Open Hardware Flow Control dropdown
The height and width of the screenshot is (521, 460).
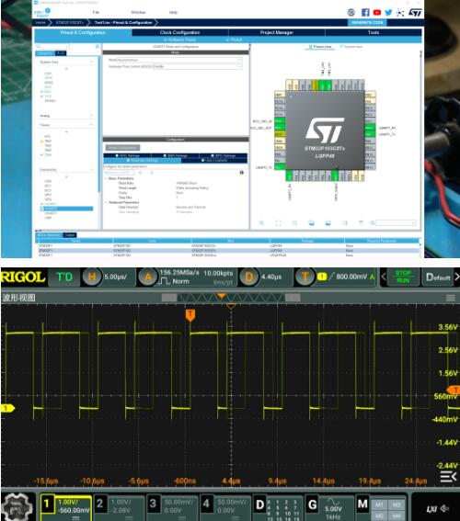tap(198, 66)
